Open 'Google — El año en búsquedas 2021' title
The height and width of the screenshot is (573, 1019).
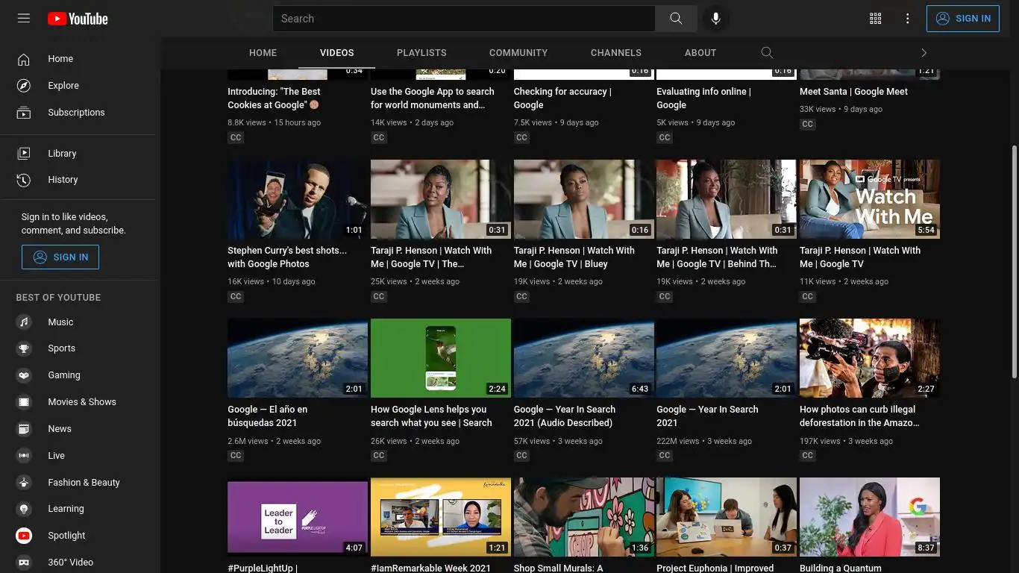pos(267,416)
